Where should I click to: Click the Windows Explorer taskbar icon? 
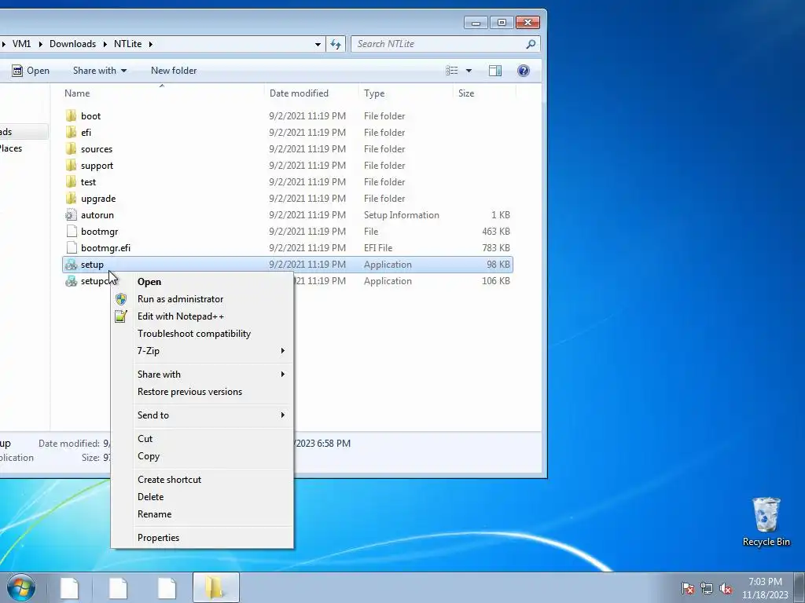(215, 587)
